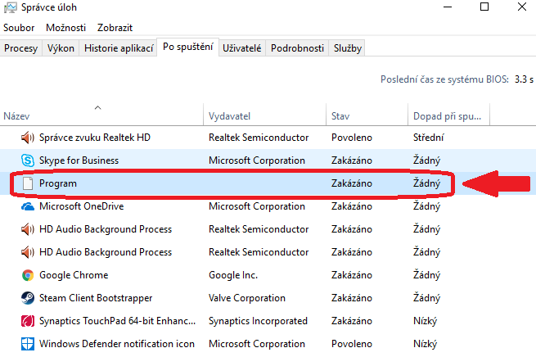Viewport: 536px width, 357px height.
Task: Click the Synaptics TouchPad icon
Action: pyautogui.click(x=28, y=321)
